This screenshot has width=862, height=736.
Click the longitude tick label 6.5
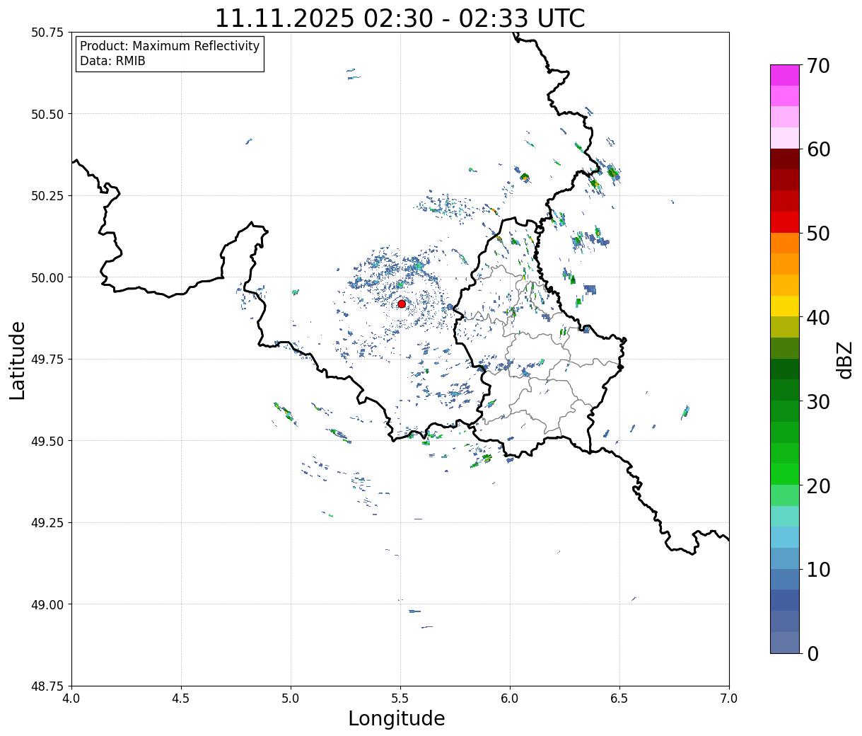pos(620,698)
